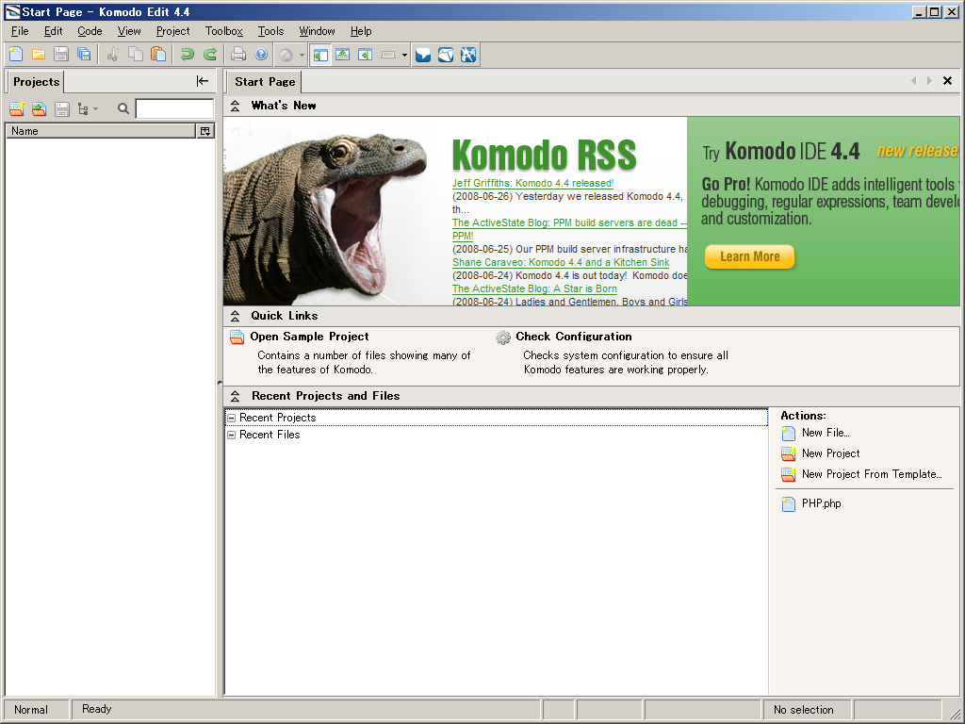Open the File menu

point(20,31)
